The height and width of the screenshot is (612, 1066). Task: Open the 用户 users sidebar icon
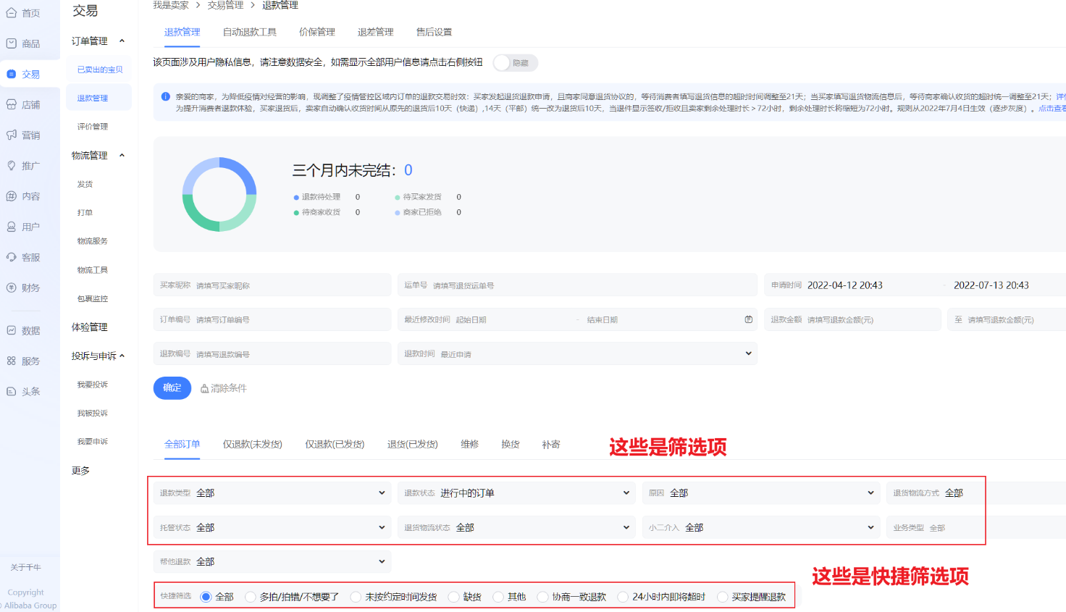11,227
